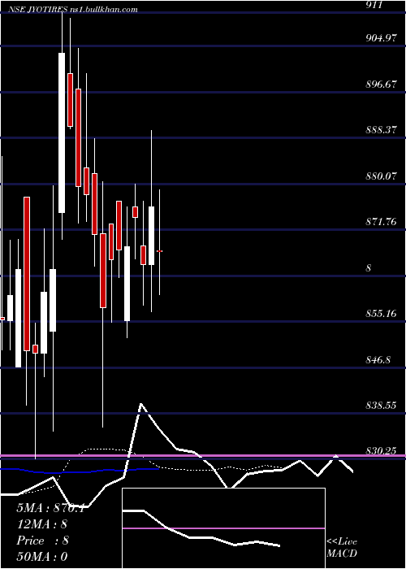
Task: Click the 911 price axis label
Action: 374,6
